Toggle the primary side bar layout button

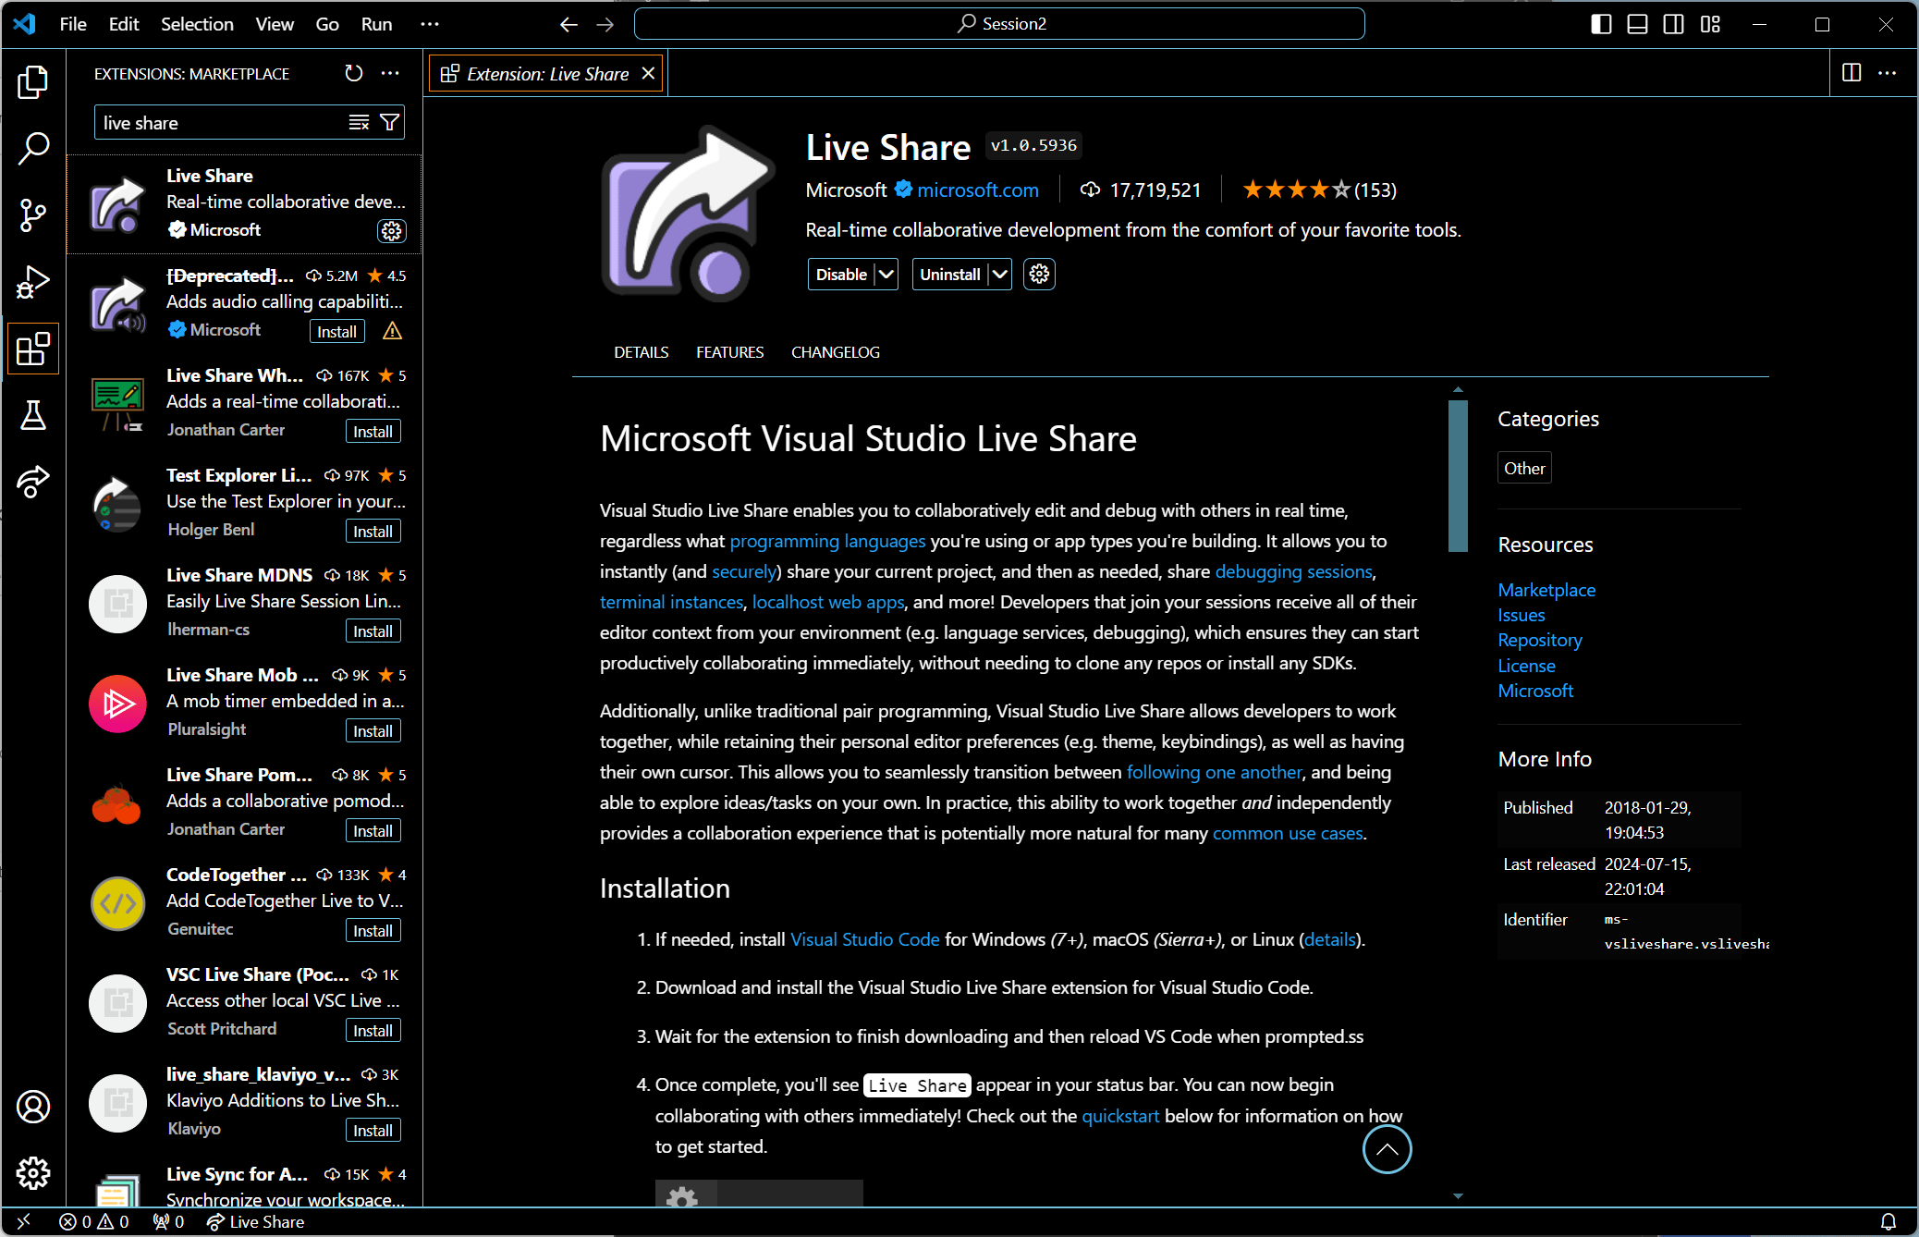(1601, 24)
